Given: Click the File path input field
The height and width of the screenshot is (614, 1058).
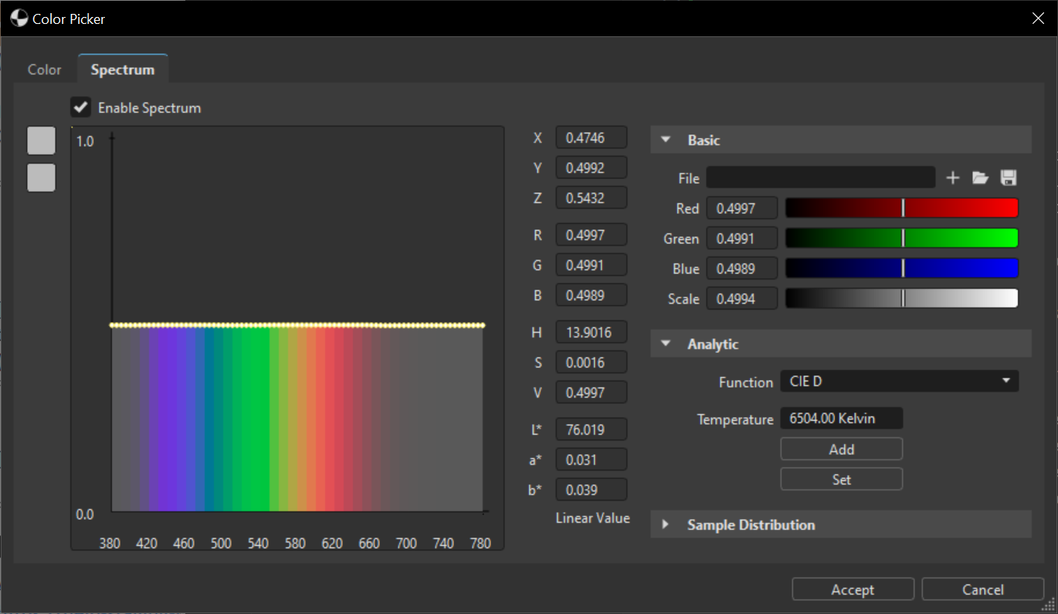Looking at the screenshot, I should pos(820,178).
